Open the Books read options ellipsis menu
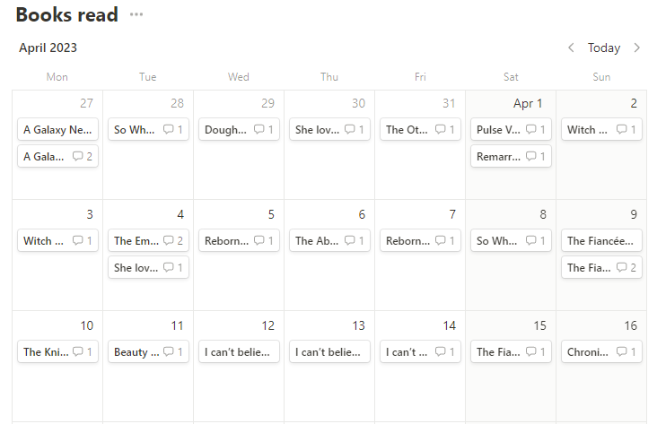Image resolution: width=657 pixels, height=424 pixels. click(x=136, y=14)
